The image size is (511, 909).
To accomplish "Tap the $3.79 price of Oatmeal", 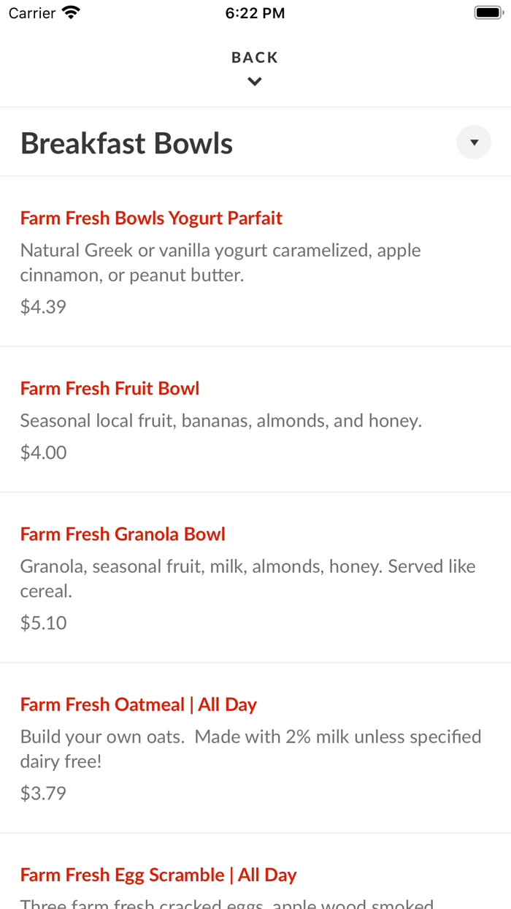I will click(x=43, y=793).
